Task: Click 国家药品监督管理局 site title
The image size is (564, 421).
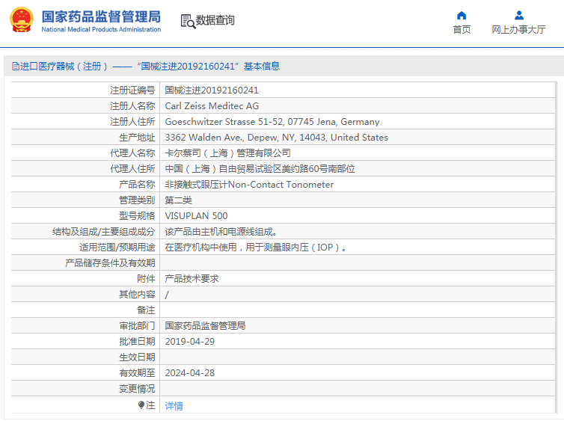Action: (101, 16)
